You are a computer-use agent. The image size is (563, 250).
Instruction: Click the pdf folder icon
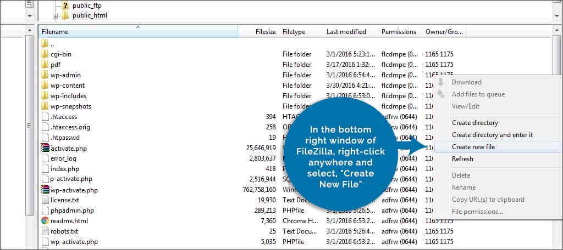[x=45, y=65]
